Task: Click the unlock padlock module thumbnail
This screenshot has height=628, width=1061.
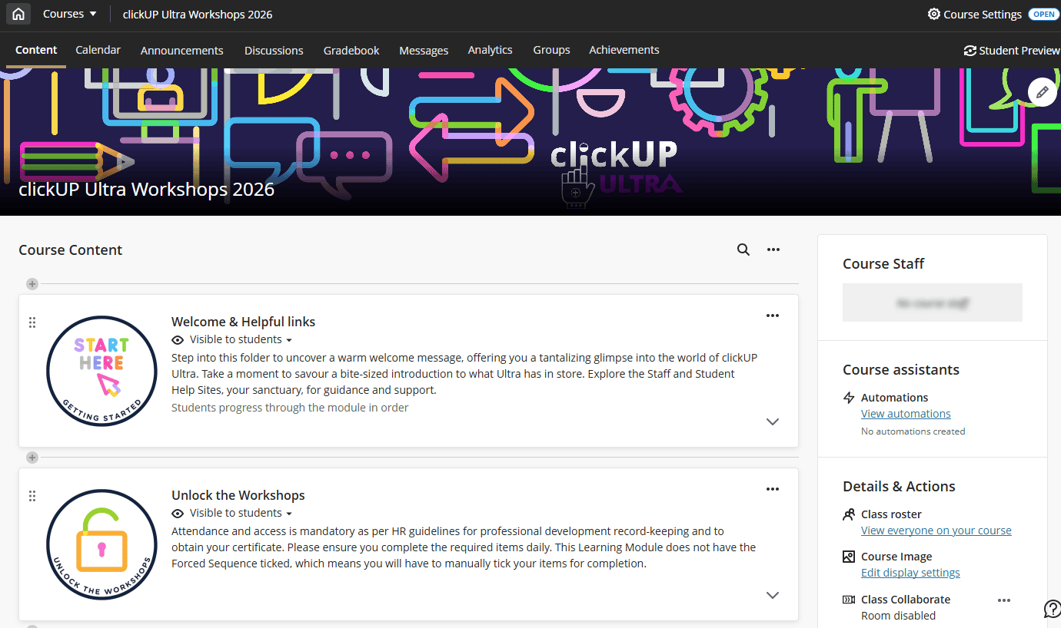Action: click(101, 545)
